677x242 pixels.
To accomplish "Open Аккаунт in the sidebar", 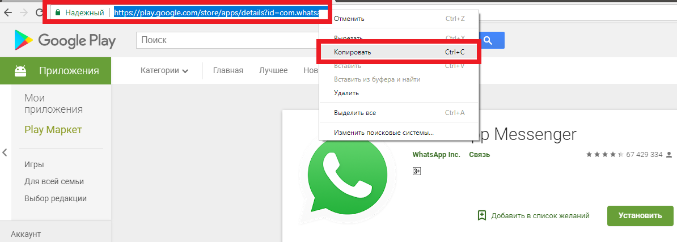I will tap(26, 234).
